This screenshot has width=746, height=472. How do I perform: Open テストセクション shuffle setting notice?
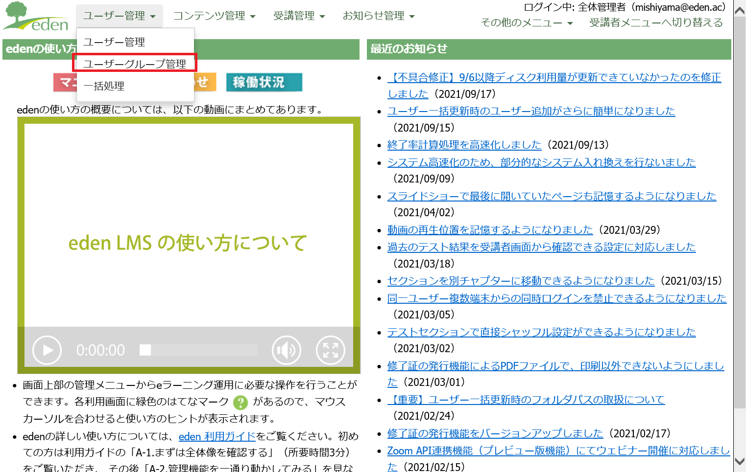coord(541,332)
